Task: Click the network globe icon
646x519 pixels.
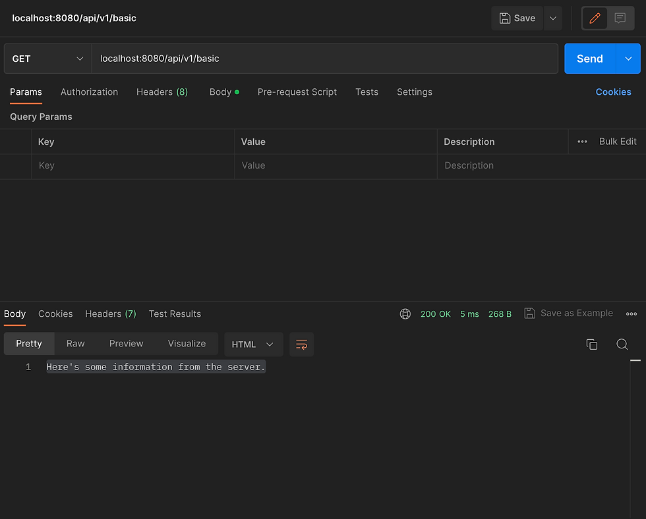Action: point(405,314)
